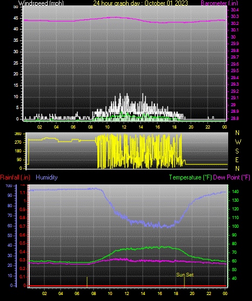
Task: Click the humidity scale value 100
Action: (x=9, y=185)
